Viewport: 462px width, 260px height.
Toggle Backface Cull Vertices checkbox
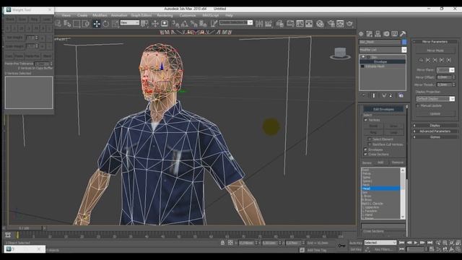pyautogui.click(x=370, y=144)
